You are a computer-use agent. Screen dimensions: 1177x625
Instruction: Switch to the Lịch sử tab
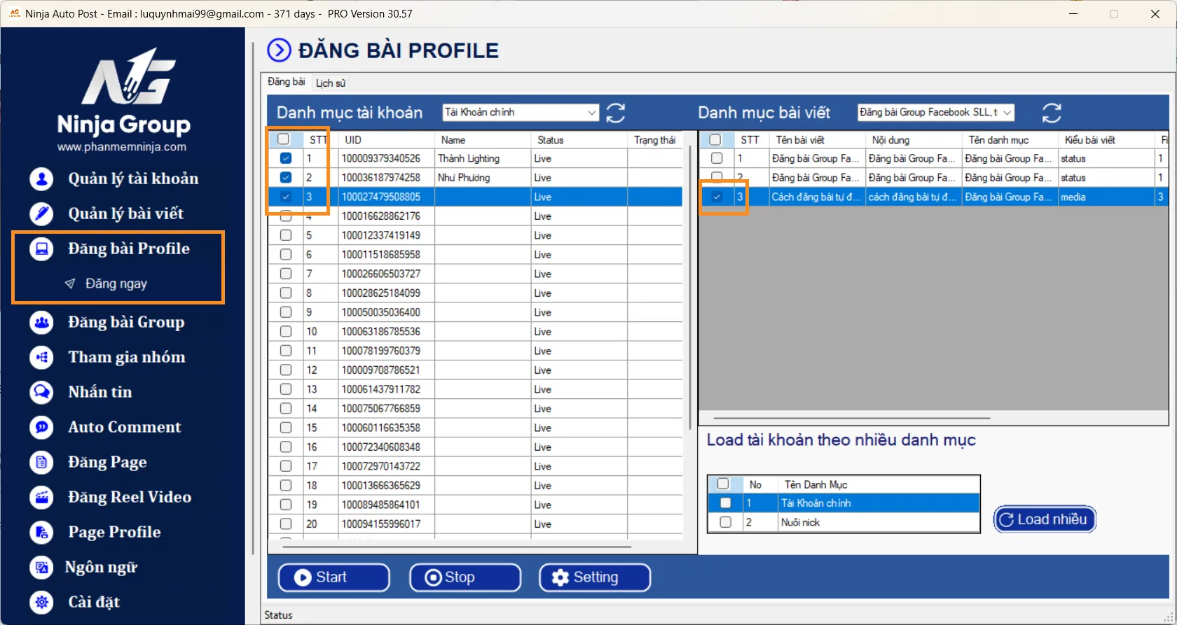[330, 83]
